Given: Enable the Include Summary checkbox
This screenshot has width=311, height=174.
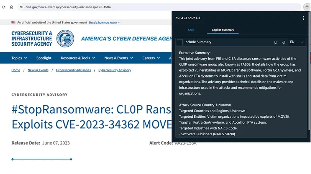Looking at the screenshot, I should 180,42.
